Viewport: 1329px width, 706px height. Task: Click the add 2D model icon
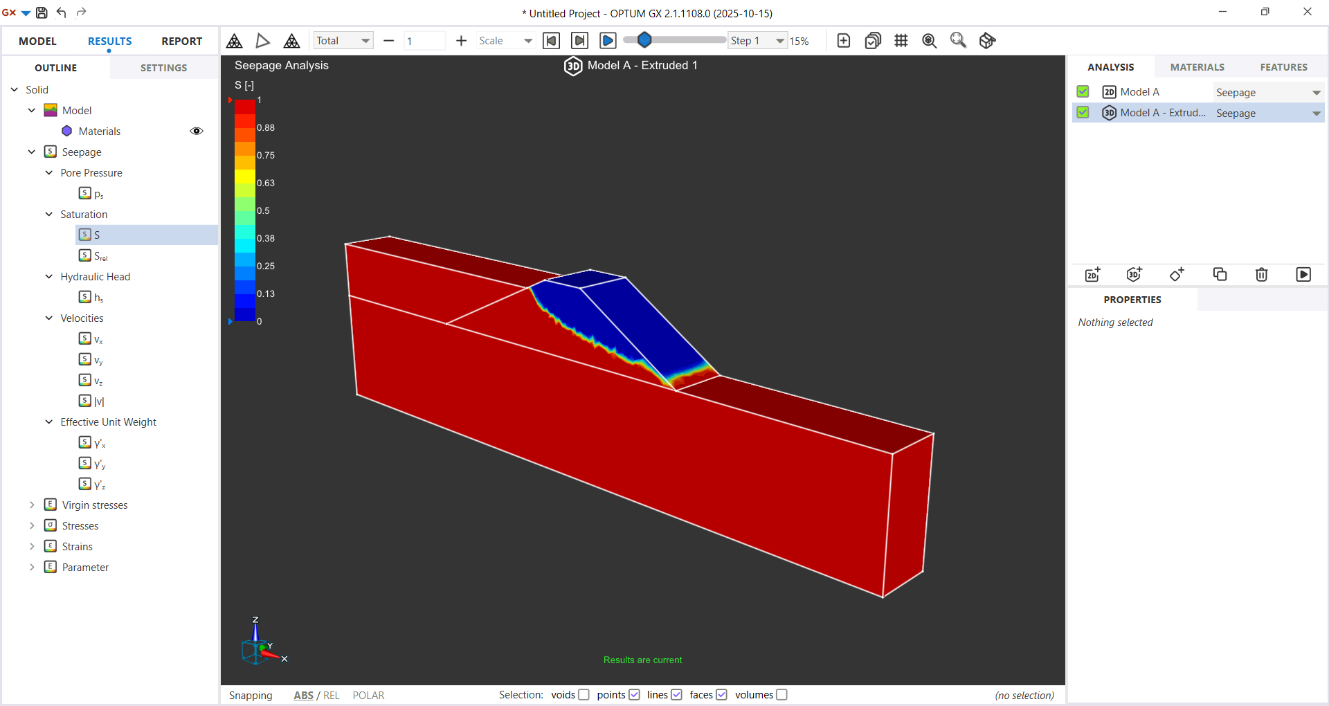1092,275
